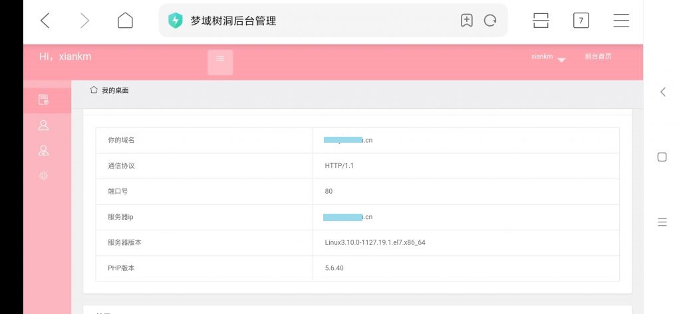Select the dashboard icon in the sidebar
The height and width of the screenshot is (314, 681).
pyautogui.click(x=44, y=100)
